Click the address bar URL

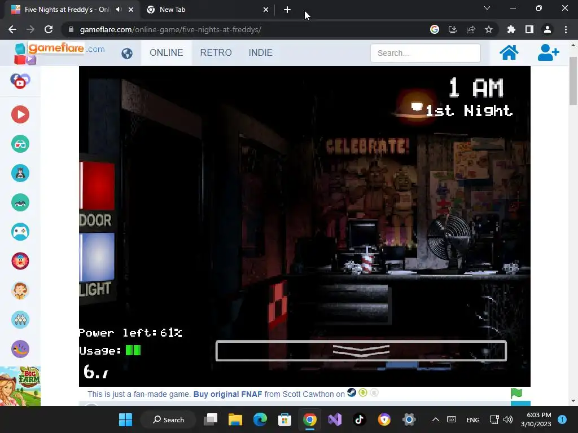(170, 29)
